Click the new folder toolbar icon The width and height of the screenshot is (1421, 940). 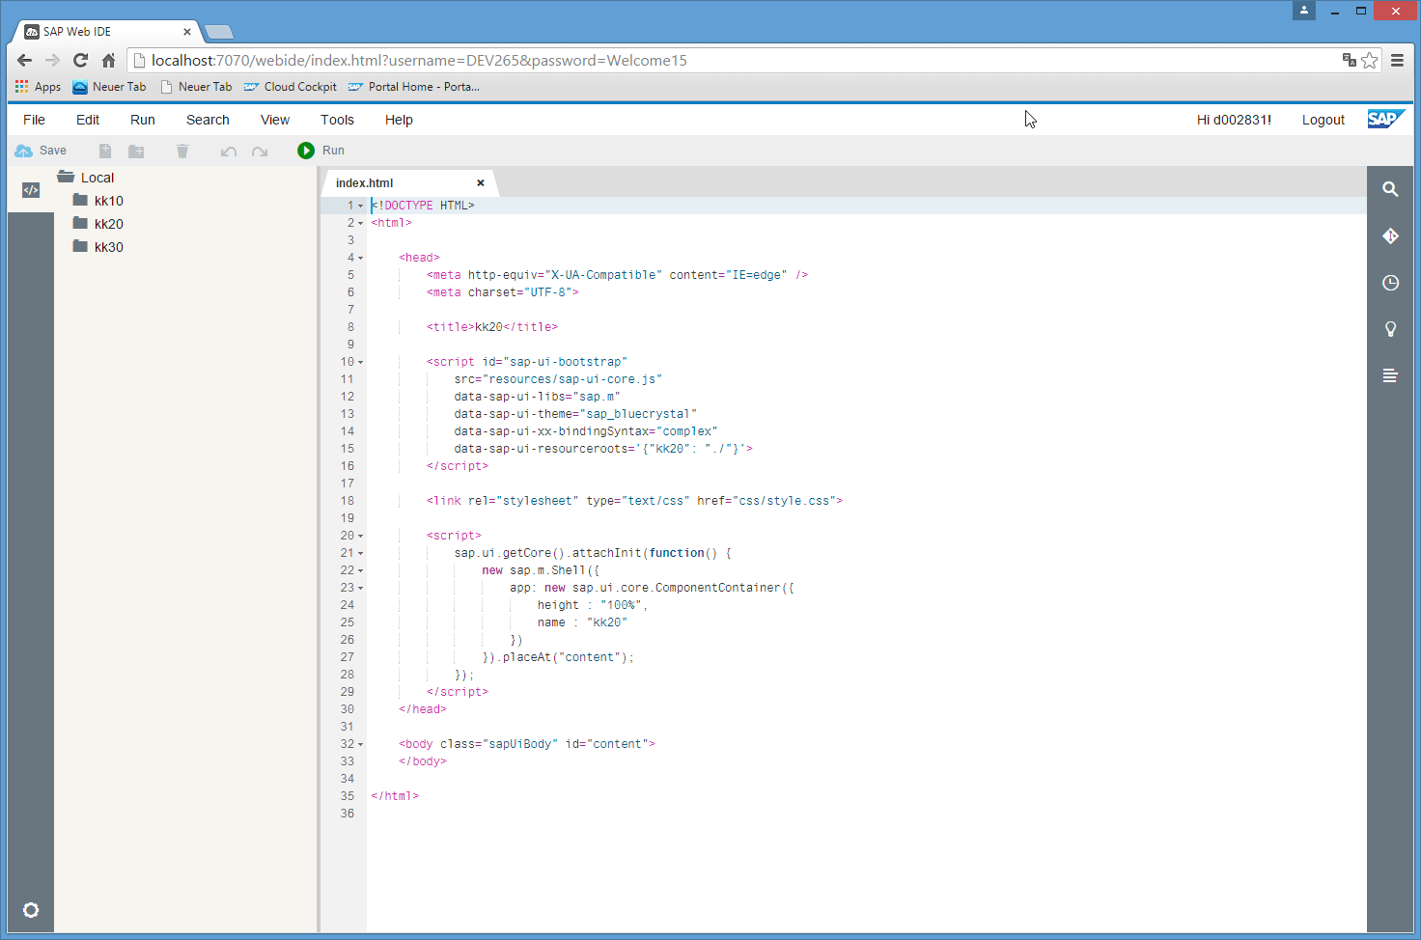tap(136, 151)
